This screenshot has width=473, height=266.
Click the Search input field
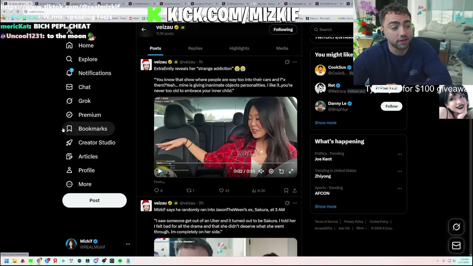[333, 30]
